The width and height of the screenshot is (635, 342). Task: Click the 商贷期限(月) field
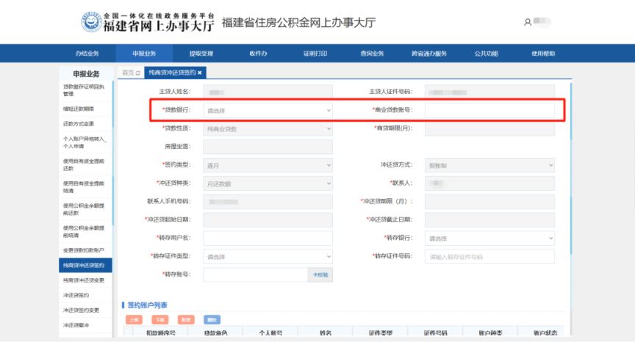(489, 128)
